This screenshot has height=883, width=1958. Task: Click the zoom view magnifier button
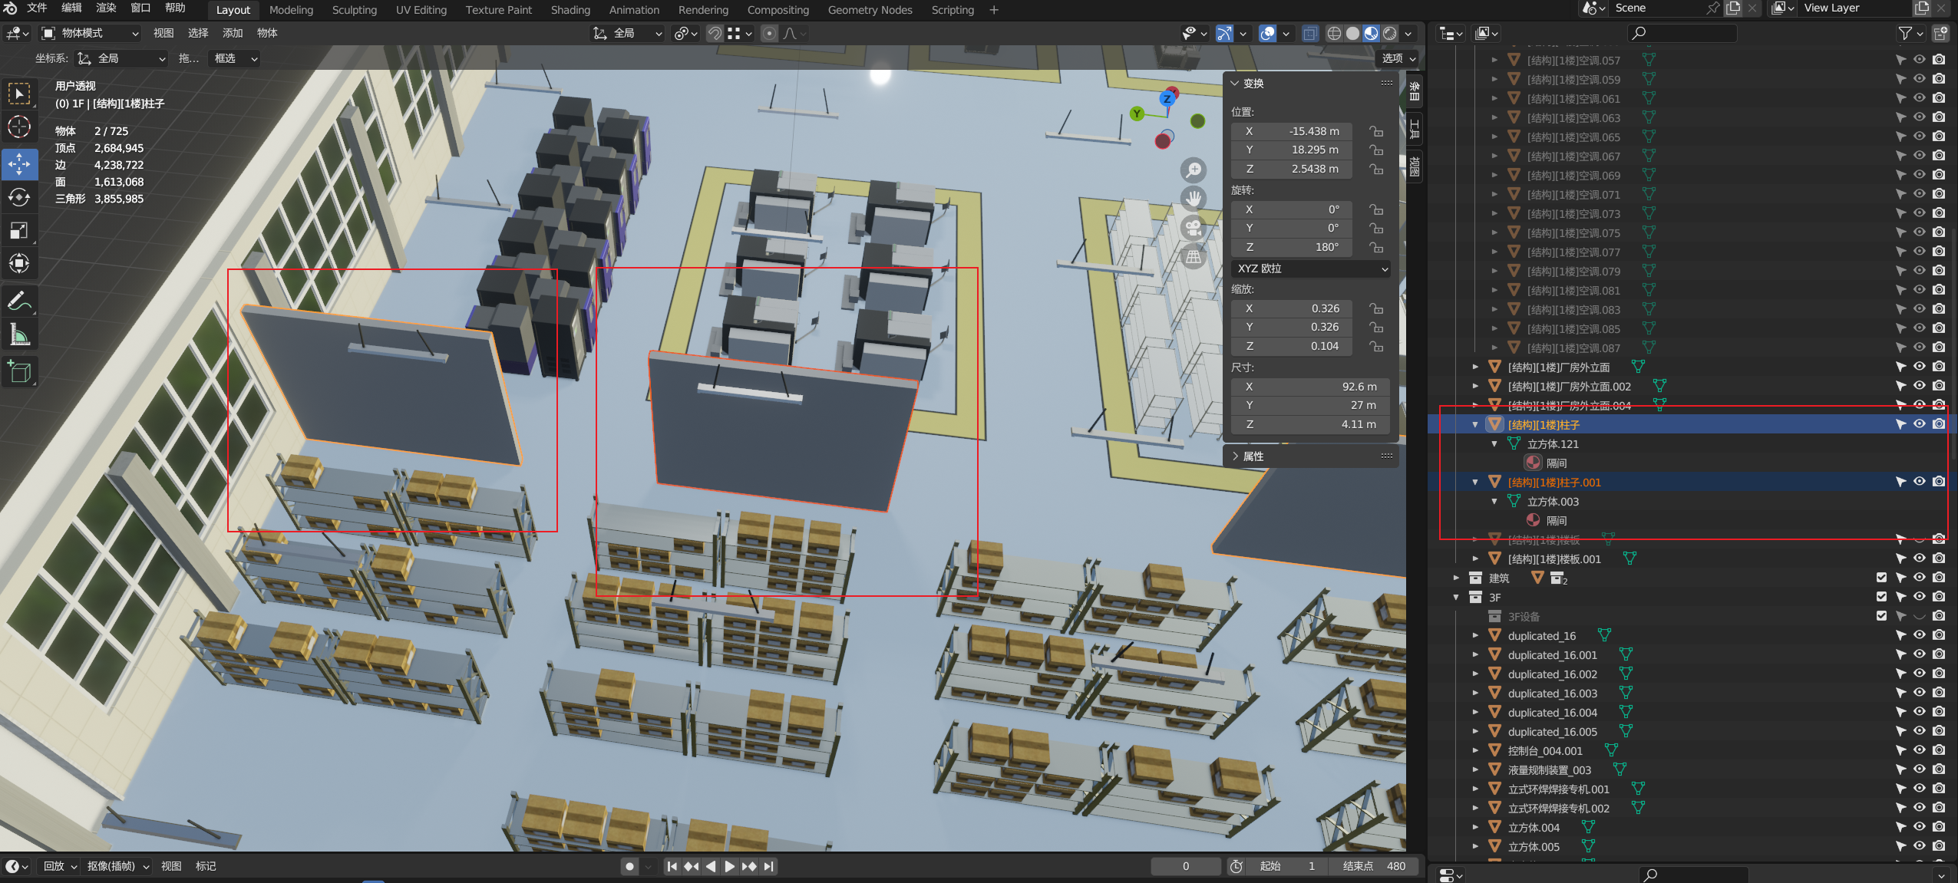click(1193, 170)
